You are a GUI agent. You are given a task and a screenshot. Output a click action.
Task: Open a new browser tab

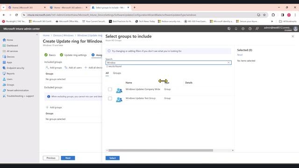135,7
